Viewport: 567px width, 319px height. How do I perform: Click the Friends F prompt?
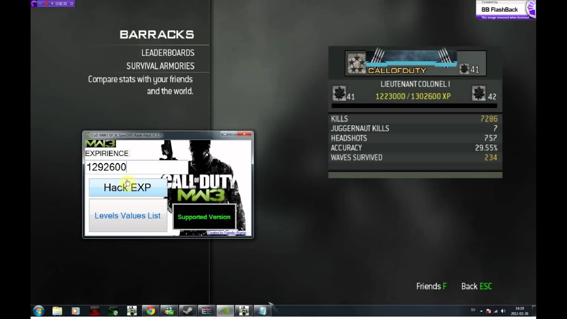coord(431,286)
